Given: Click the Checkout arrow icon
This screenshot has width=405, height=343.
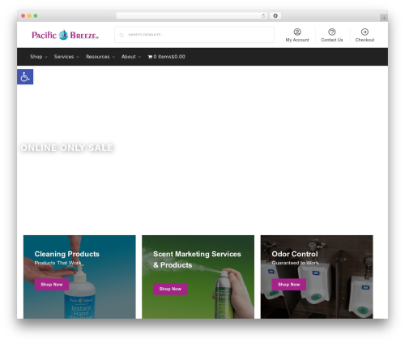Looking at the screenshot, I should coord(364,32).
